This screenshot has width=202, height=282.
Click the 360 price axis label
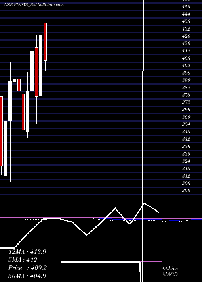coord(186,117)
